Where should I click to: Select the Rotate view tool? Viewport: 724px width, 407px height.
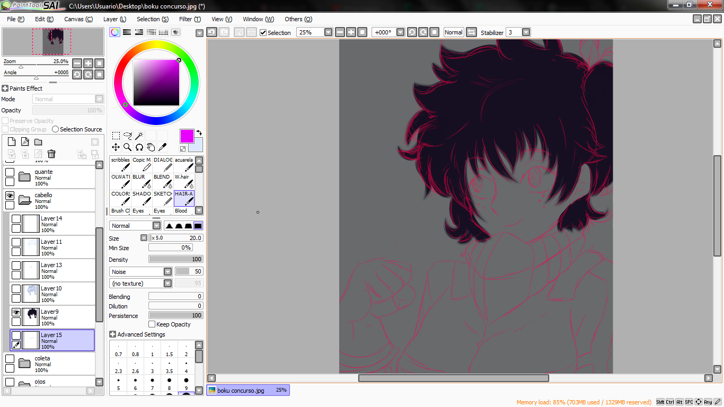(x=139, y=147)
